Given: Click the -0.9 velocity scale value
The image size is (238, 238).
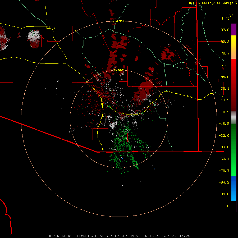Looking at the screenshot, I should (225, 112).
